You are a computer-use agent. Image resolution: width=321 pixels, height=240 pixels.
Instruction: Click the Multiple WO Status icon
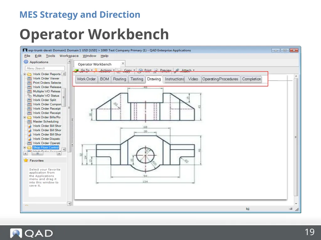click(29, 96)
